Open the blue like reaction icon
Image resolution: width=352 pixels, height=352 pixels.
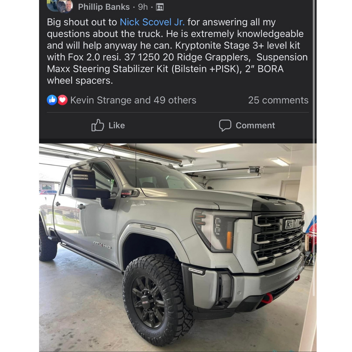[52, 100]
